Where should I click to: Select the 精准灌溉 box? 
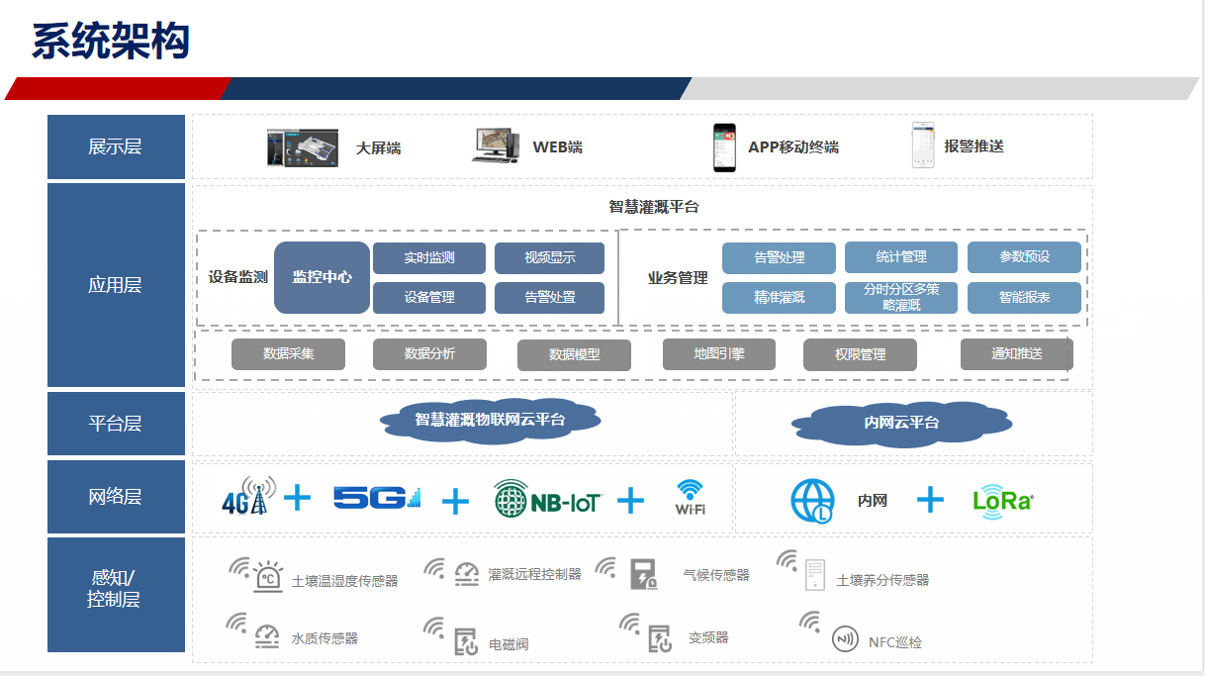(x=779, y=298)
